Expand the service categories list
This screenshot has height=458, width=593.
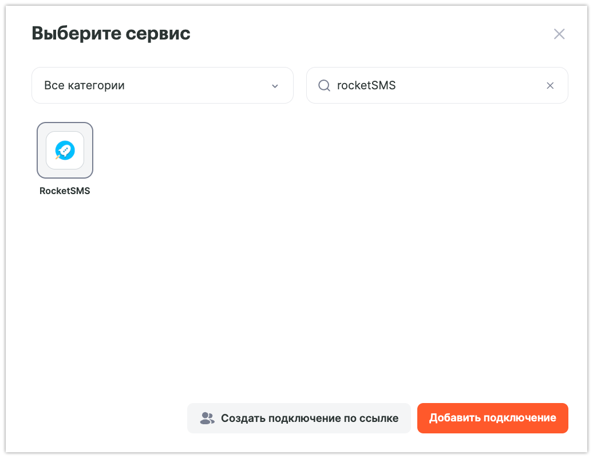click(162, 85)
